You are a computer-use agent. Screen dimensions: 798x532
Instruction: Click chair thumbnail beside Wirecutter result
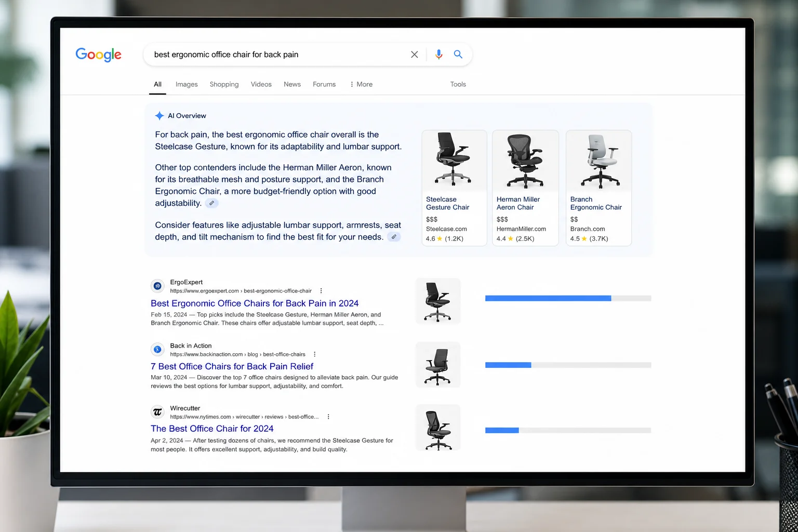coord(438,428)
